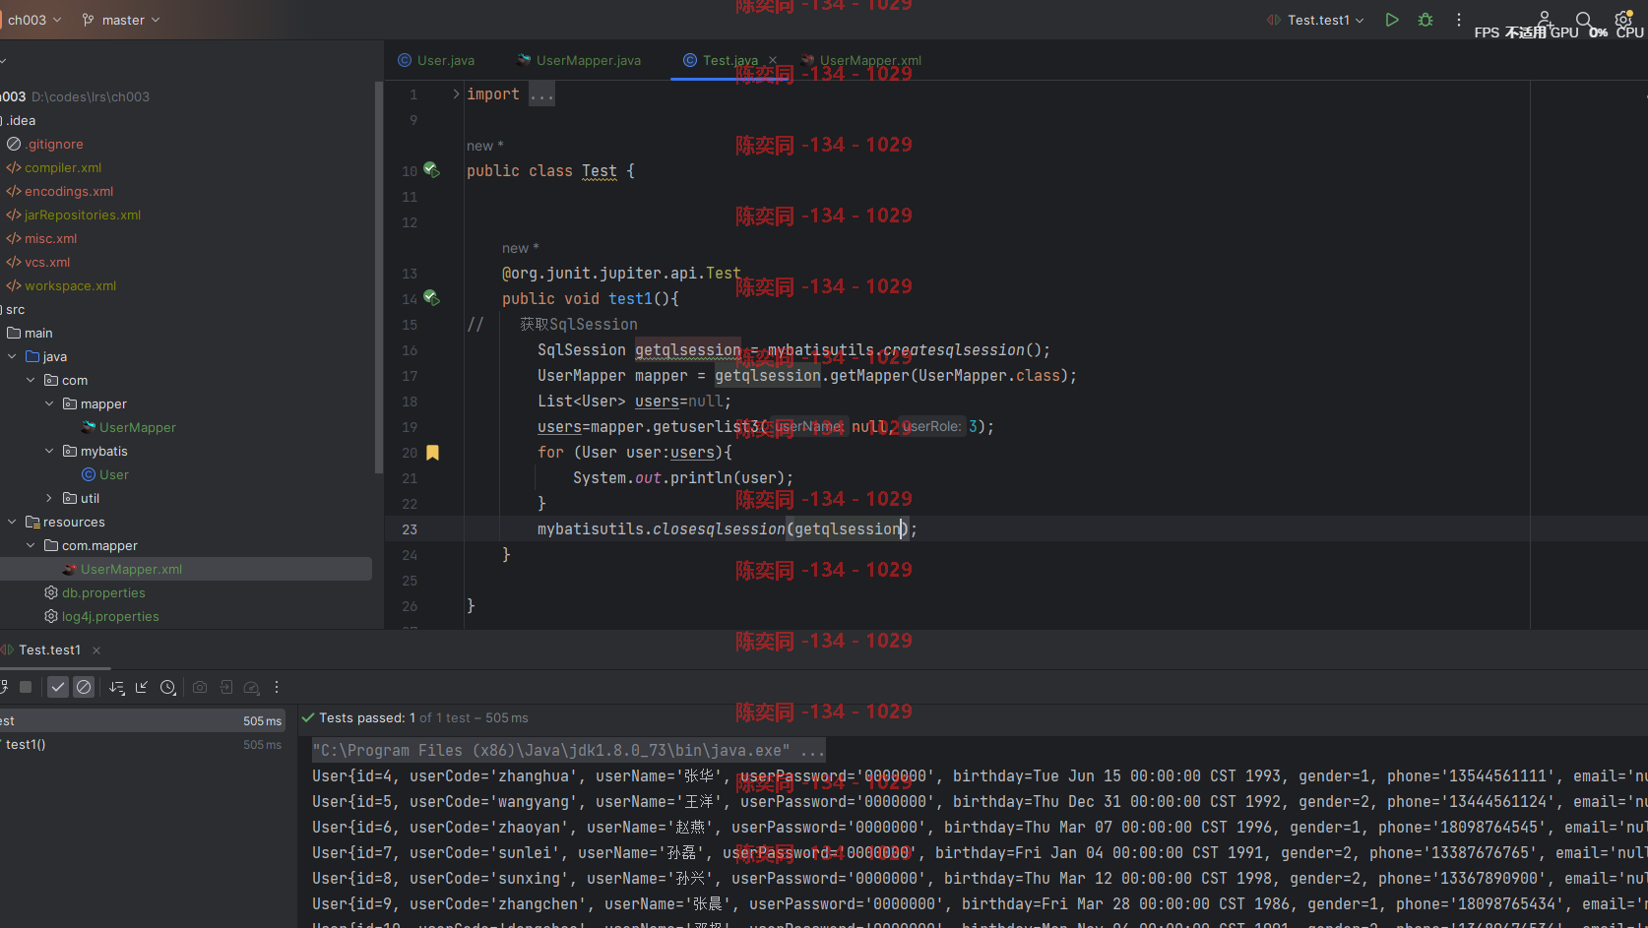
Task: Open the ch003 project dropdown
Action: (x=34, y=20)
